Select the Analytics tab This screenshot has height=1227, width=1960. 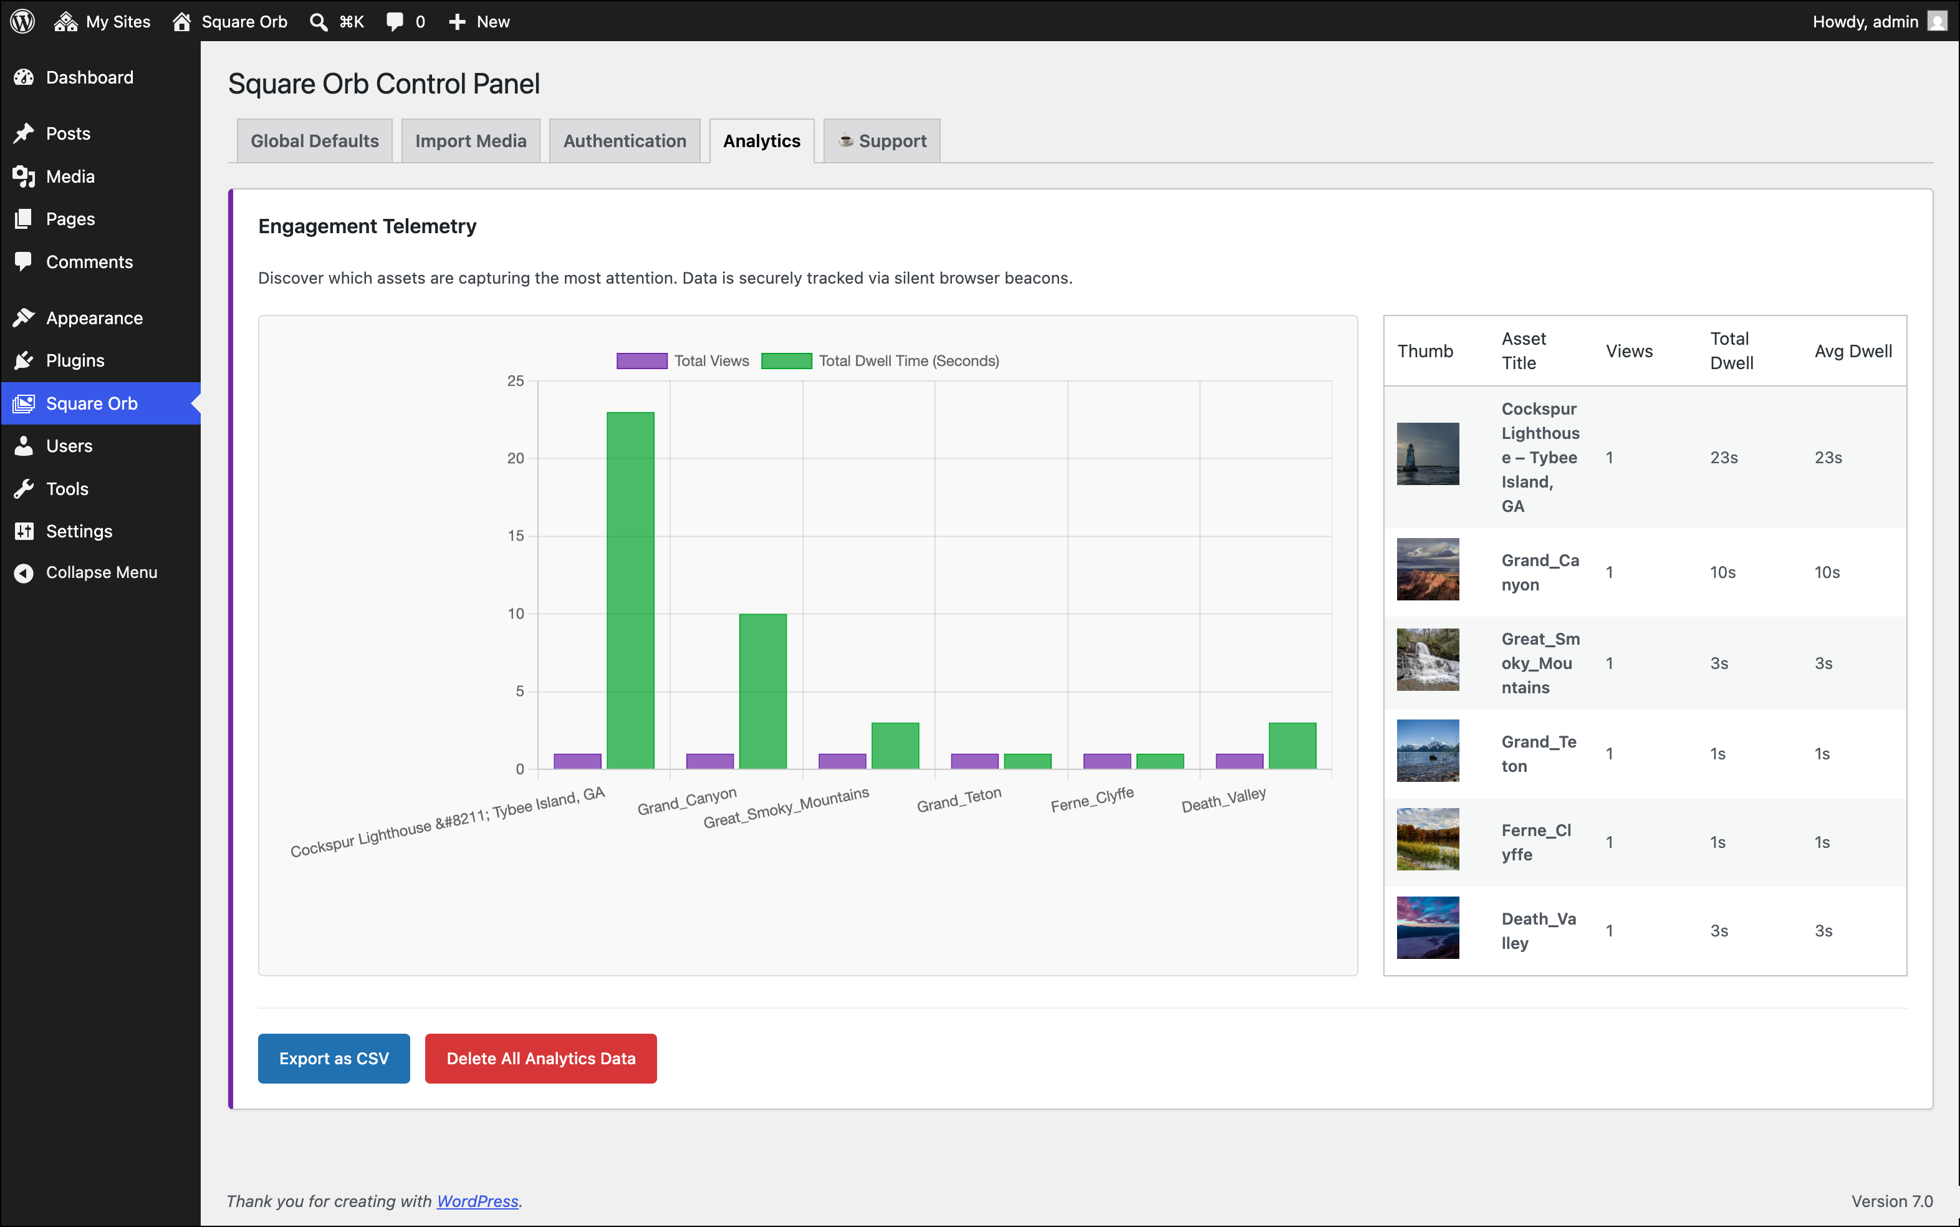coord(762,140)
